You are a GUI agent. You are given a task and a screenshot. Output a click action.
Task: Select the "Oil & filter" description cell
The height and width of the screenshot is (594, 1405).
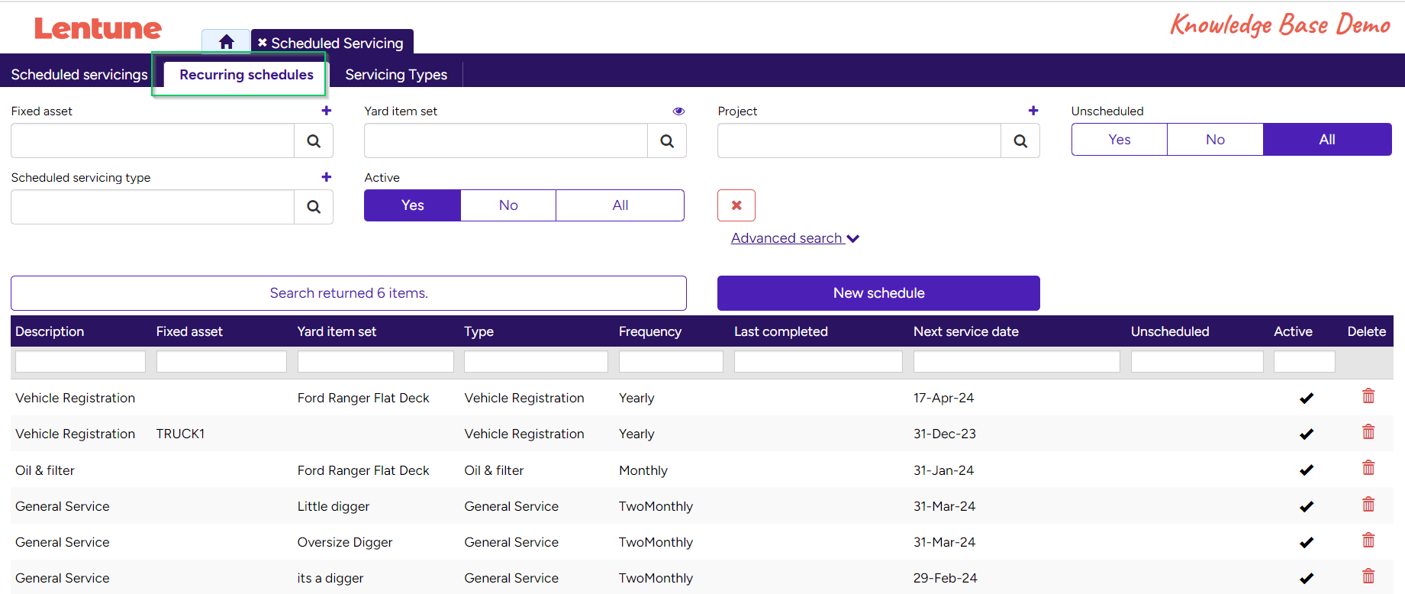tap(45, 470)
